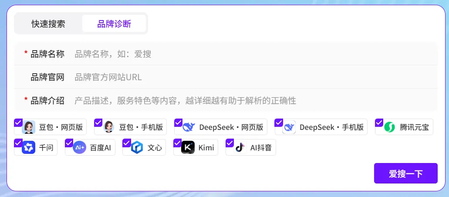Select the 品牌诊断 tab
This screenshot has height=197, width=449.
coord(114,24)
